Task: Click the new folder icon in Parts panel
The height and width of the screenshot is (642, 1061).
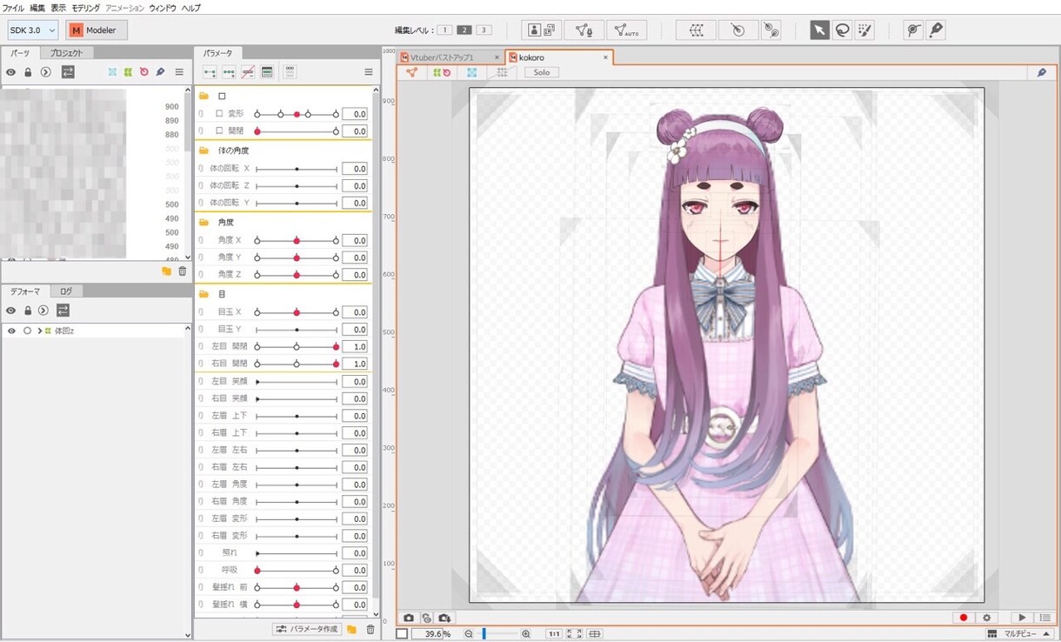Action: point(166,271)
